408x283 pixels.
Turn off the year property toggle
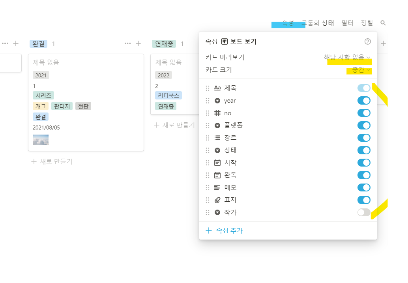pos(364,101)
